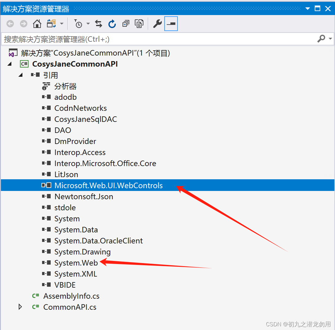Click the AssemblyInfo.cs C# file icon
The height and width of the screenshot is (330, 335).
click(36, 296)
